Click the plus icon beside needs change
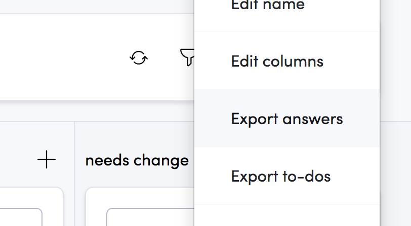This screenshot has height=226, width=411. pos(47,159)
